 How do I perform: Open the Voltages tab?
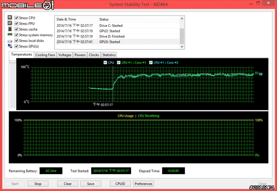[x=64, y=55]
